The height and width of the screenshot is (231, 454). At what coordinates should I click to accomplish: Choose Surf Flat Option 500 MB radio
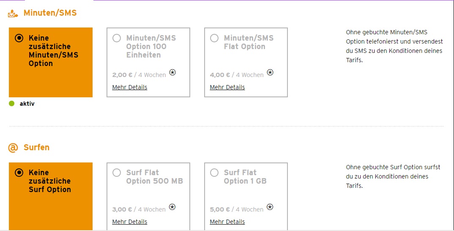click(117, 173)
